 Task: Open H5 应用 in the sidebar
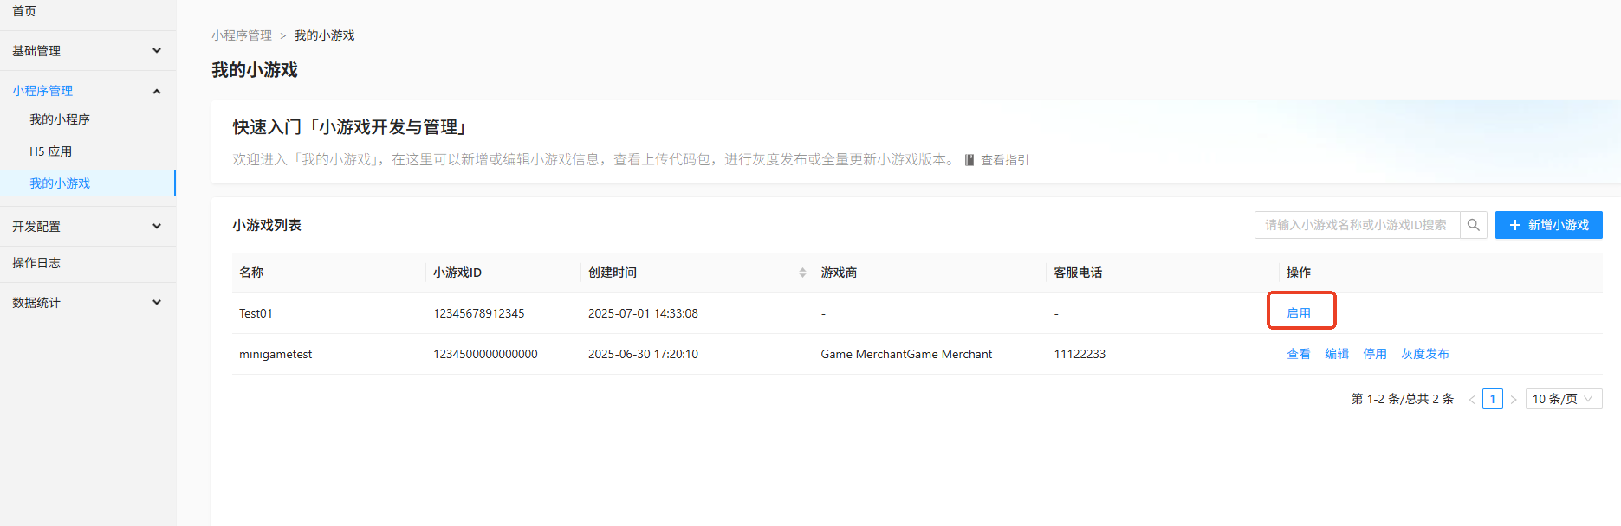click(50, 151)
